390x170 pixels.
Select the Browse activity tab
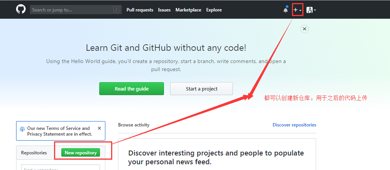coord(134,125)
